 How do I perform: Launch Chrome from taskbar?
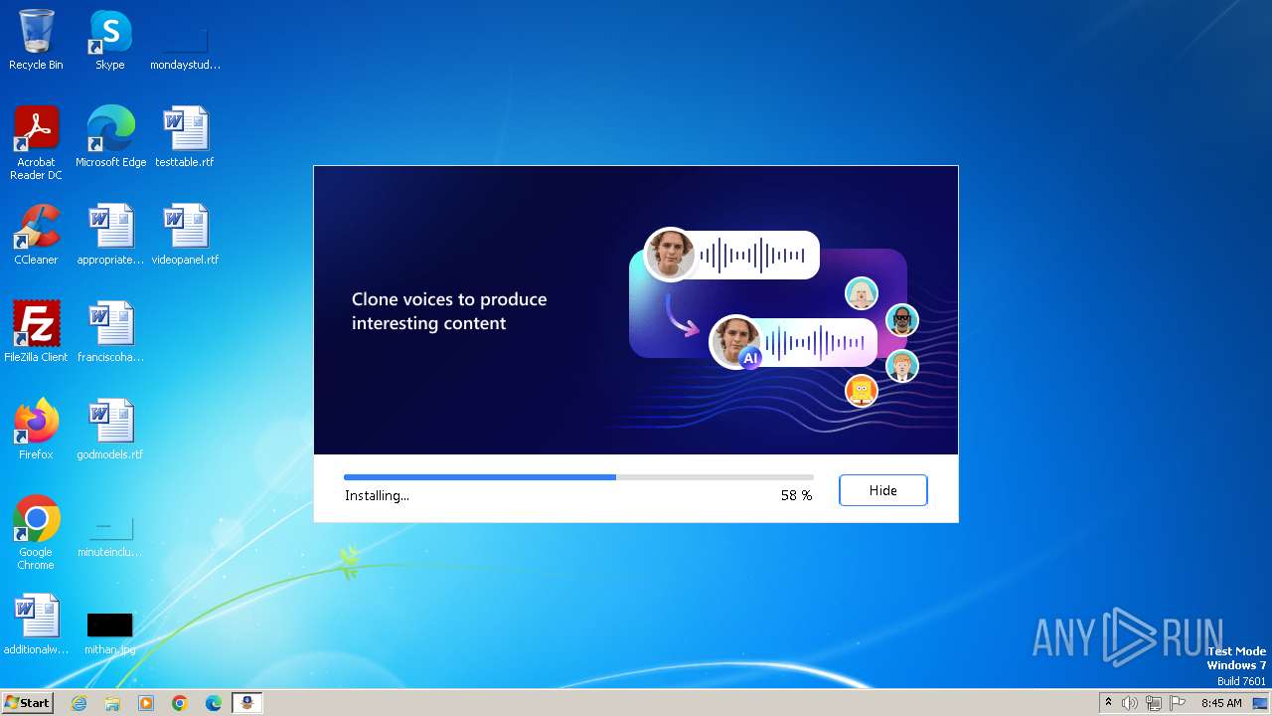pyautogui.click(x=180, y=703)
